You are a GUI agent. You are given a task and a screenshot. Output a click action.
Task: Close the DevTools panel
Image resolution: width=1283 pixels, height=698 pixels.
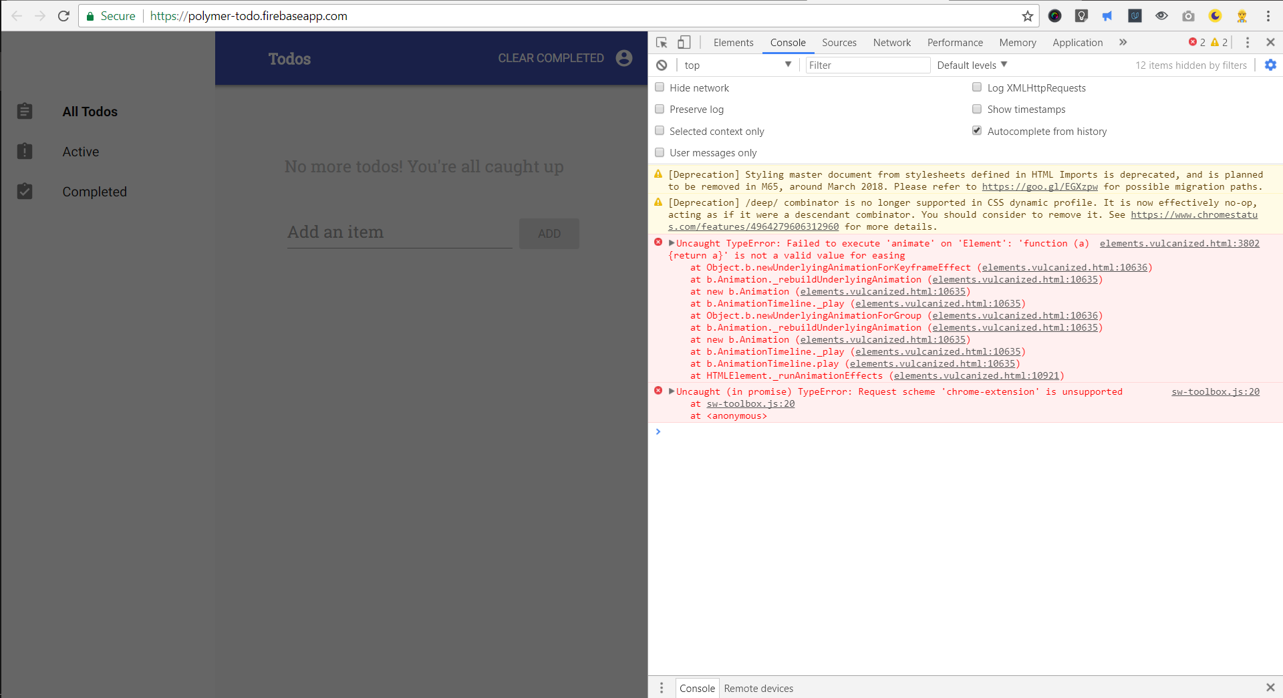click(x=1270, y=42)
